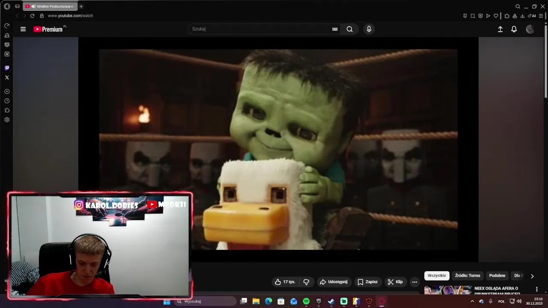Open a new tab with plus button
This screenshot has width=548, height=308.
coord(81,6)
